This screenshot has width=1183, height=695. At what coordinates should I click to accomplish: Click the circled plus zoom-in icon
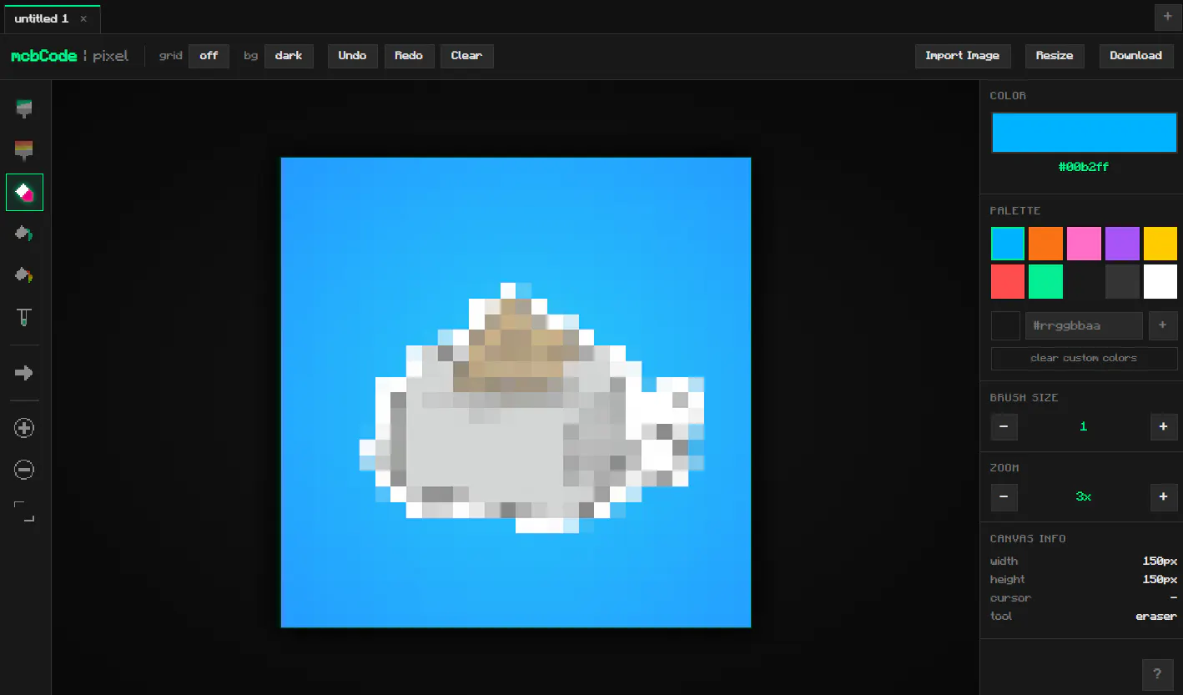coord(24,428)
